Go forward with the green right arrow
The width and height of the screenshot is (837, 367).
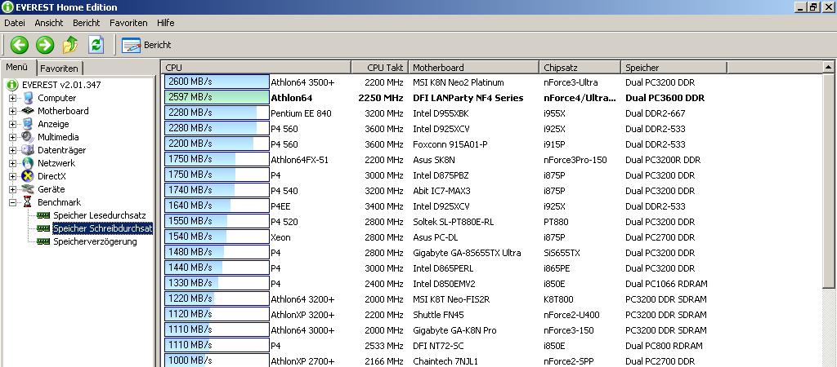[x=45, y=45]
